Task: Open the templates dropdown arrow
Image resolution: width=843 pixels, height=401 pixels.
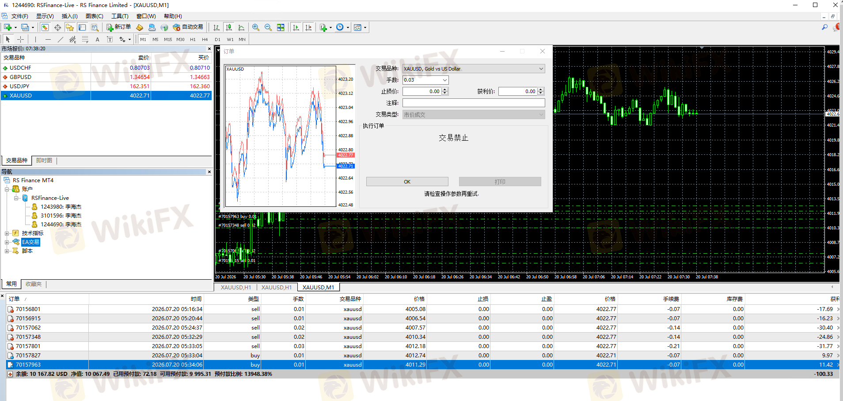Action: point(365,27)
